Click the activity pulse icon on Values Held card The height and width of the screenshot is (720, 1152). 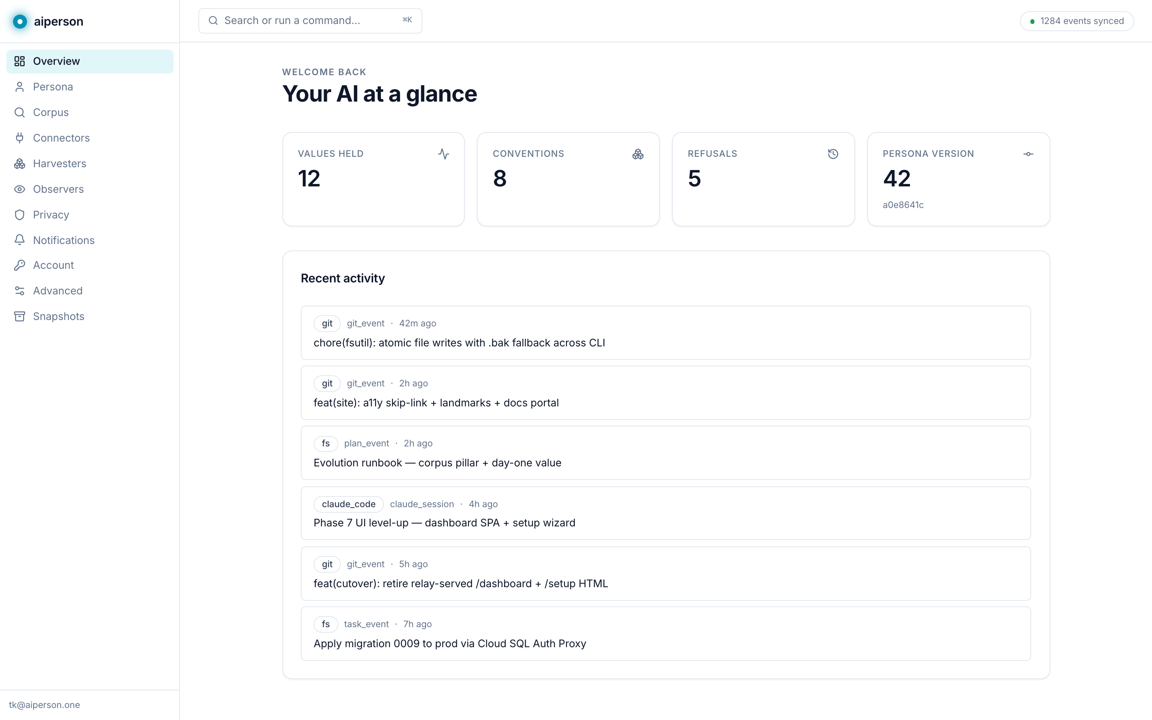point(443,154)
